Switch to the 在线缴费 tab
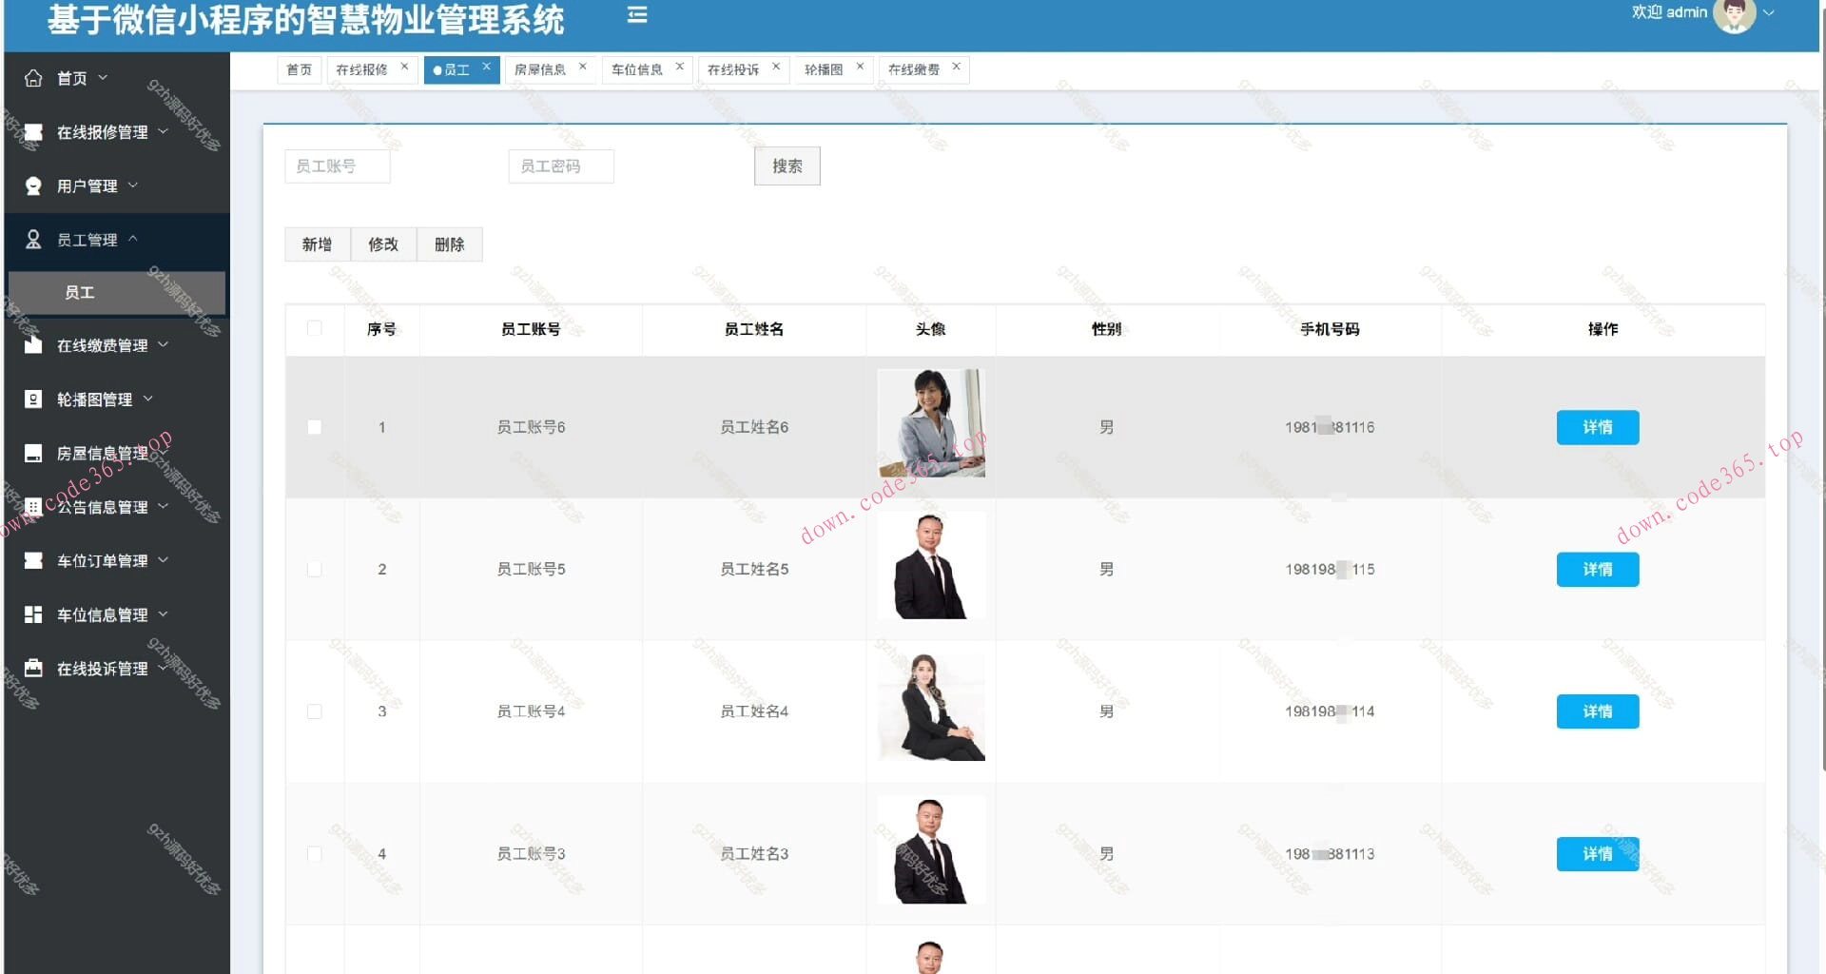 [915, 68]
